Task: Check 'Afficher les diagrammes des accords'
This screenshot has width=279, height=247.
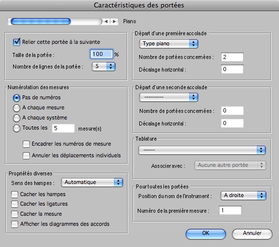Action: [x=15, y=224]
